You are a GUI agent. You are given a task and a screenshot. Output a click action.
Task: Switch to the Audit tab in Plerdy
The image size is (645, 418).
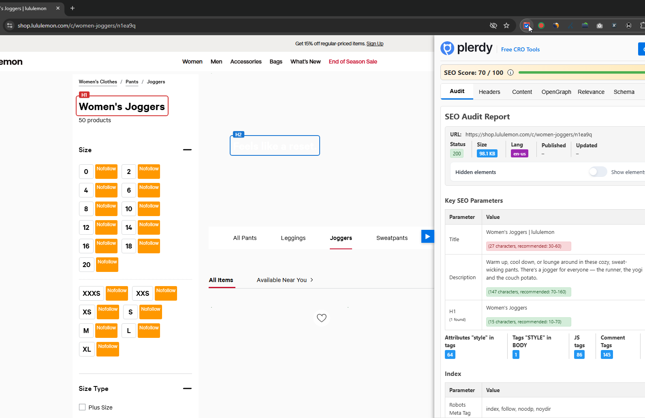coord(457,91)
